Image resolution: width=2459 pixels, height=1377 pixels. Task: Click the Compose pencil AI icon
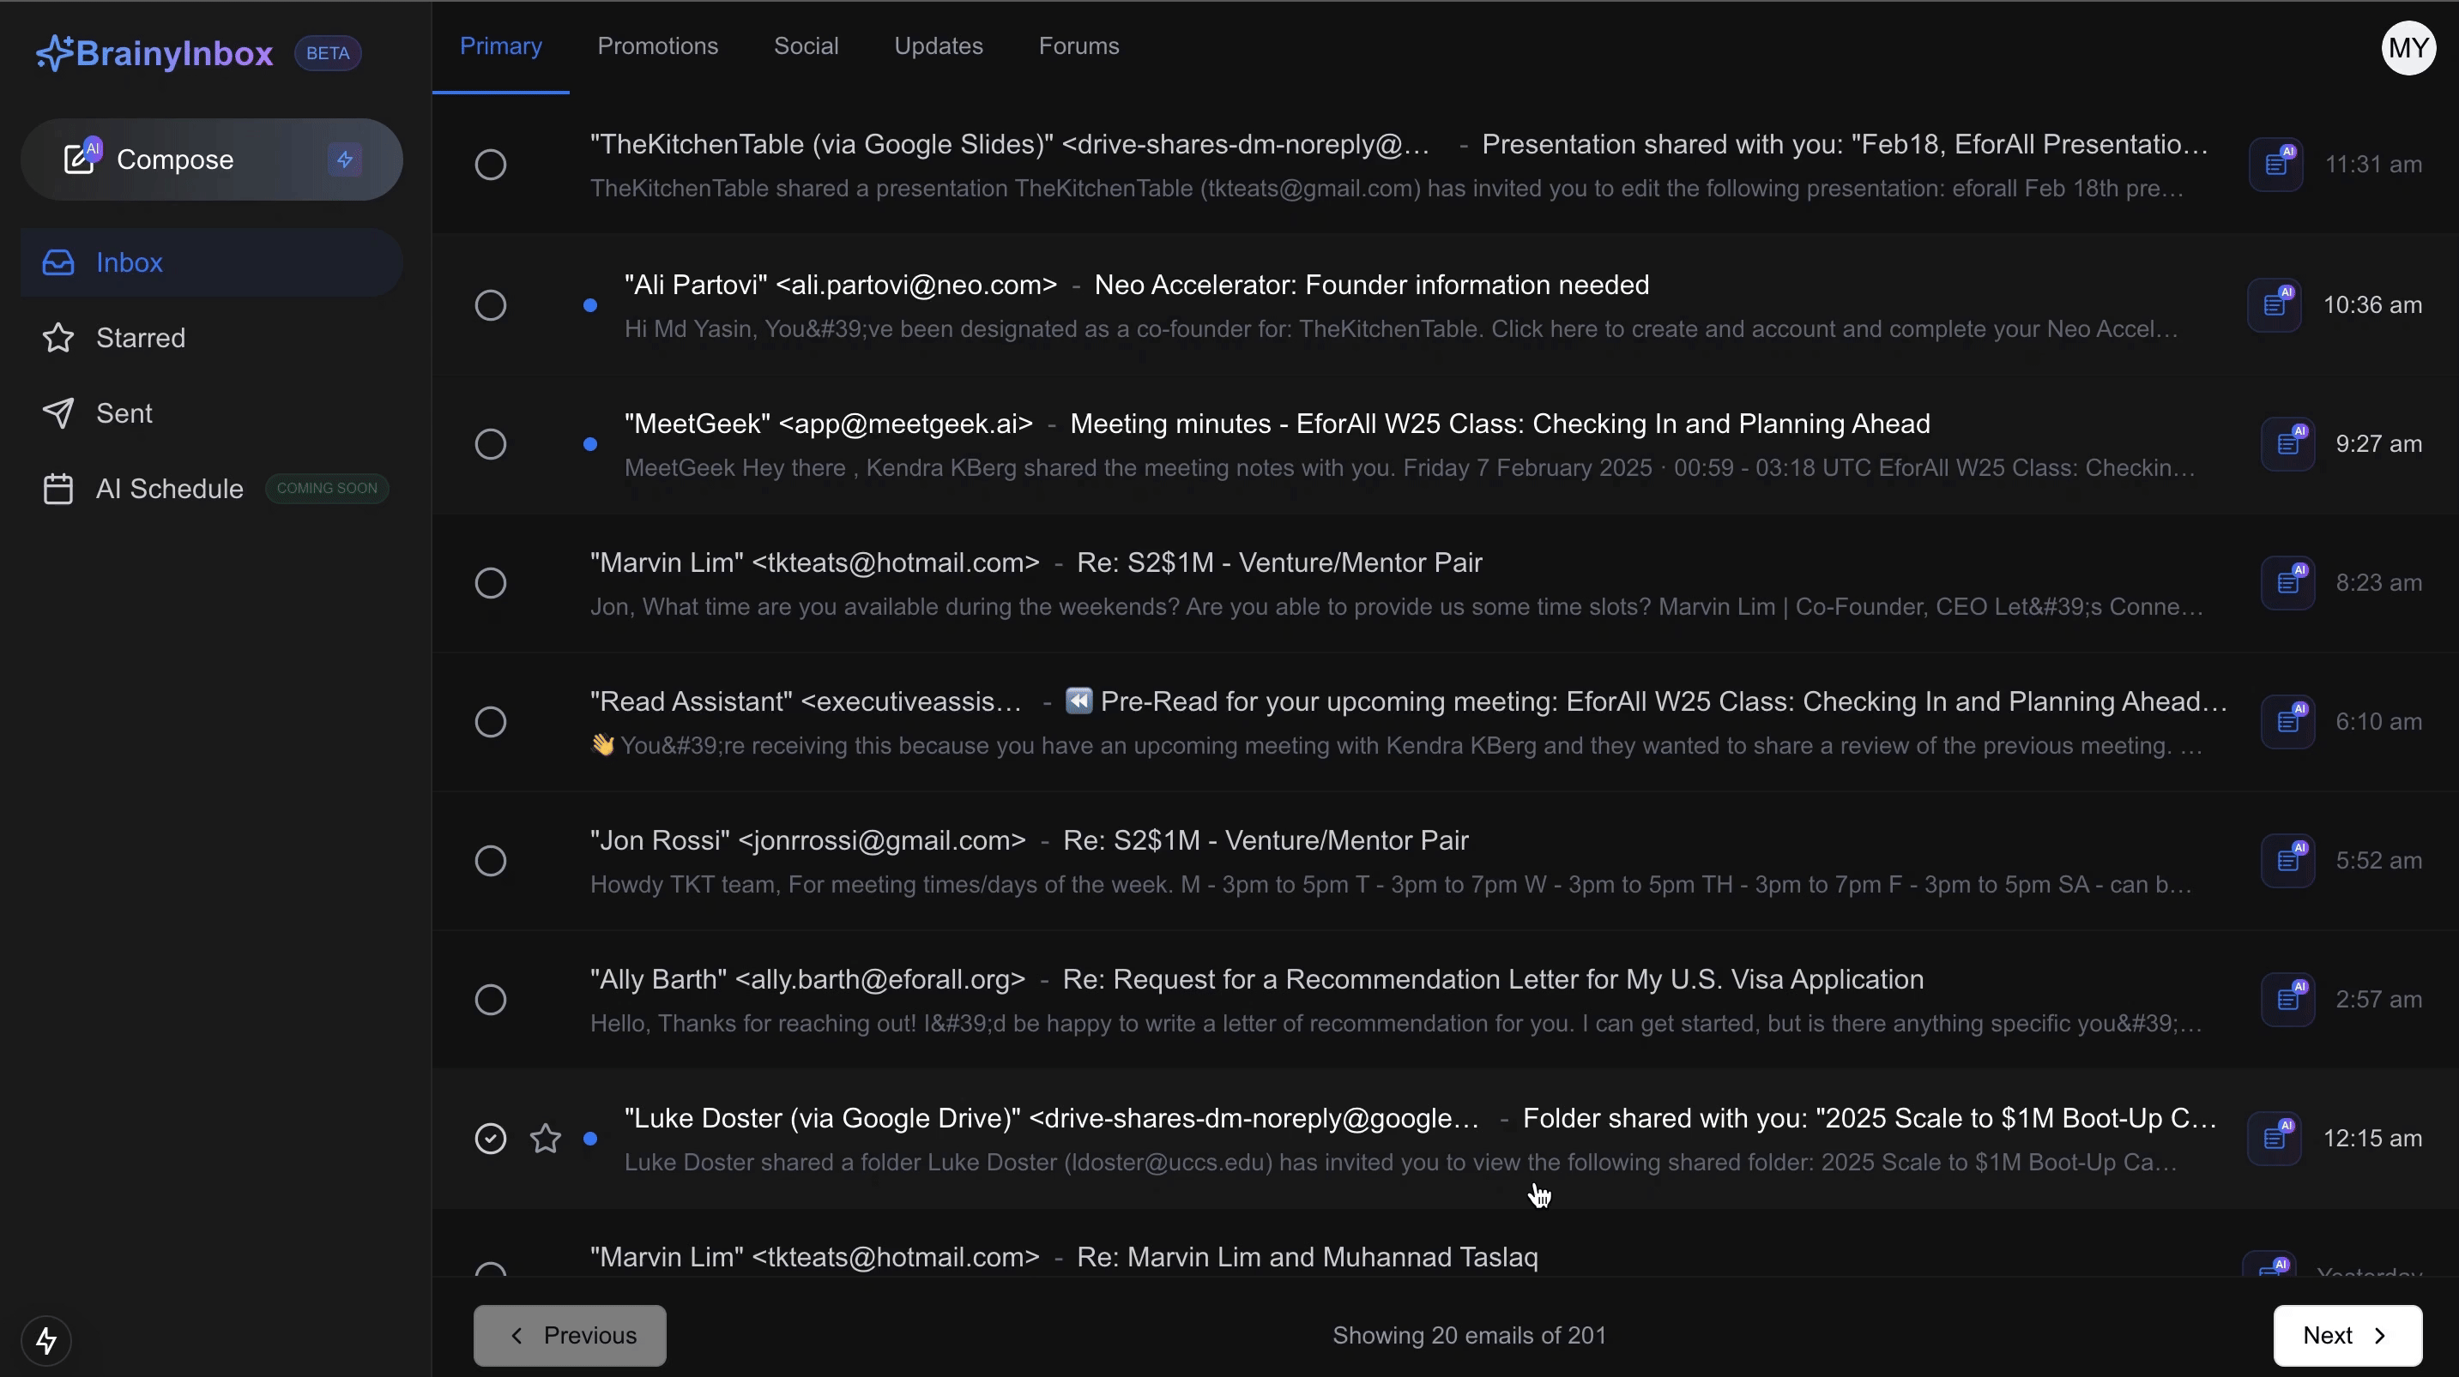82,155
